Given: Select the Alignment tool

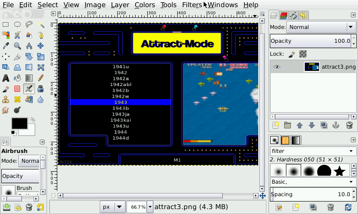Looking at the screenshot, I should [x=6, y=57].
